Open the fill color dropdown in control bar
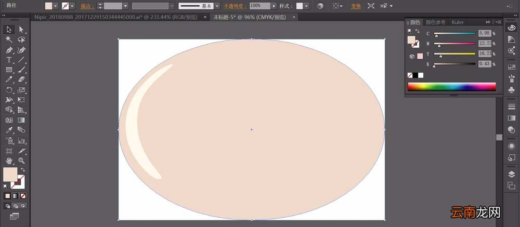Screen dimensions: 520x227 coord(56,6)
